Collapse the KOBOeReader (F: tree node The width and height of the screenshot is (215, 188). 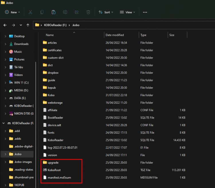(3, 123)
